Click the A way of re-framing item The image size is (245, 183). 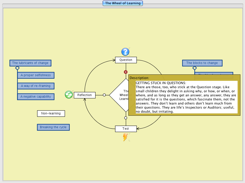point(36,86)
